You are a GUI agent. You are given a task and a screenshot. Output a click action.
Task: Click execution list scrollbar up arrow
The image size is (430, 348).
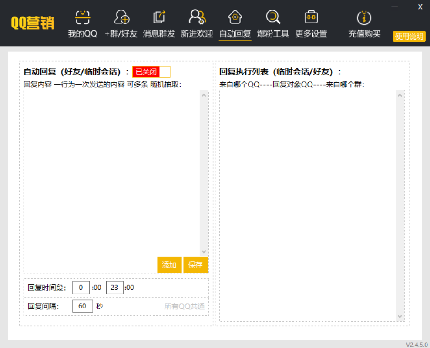[x=400, y=95]
